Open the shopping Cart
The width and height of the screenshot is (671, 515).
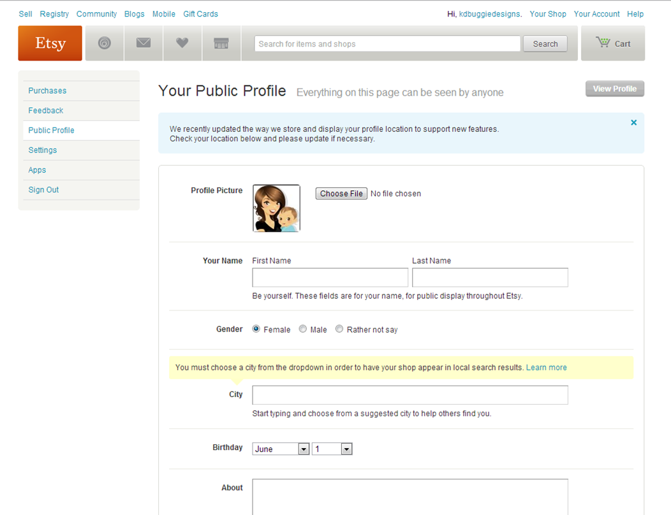(612, 43)
